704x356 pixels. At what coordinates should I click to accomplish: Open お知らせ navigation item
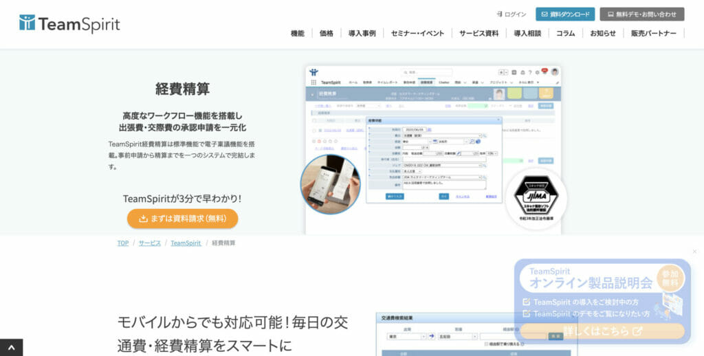click(x=602, y=33)
